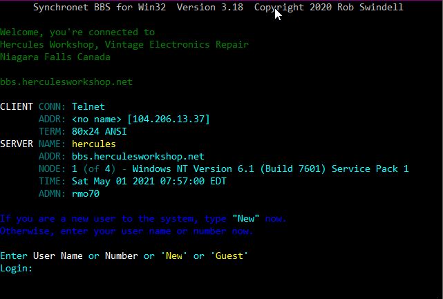Click the server ADDR 'bbs.herculesworkshop.net' value
Image resolution: width=443 pixels, height=299 pixels.
[138, 157]
